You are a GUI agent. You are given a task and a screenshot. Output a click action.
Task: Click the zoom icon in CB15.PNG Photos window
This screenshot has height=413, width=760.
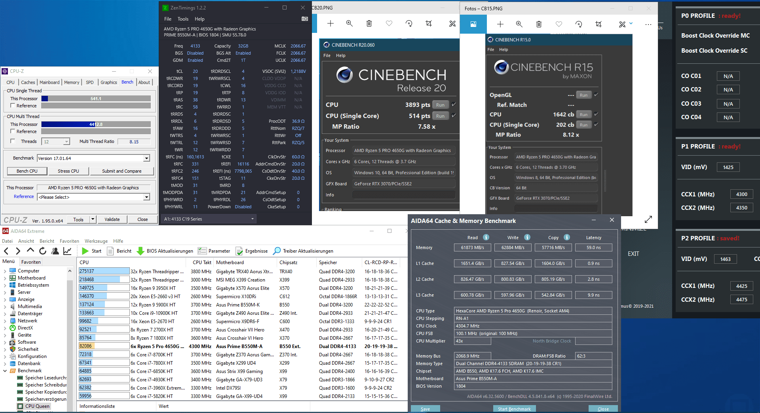click(x=519, y=24)
